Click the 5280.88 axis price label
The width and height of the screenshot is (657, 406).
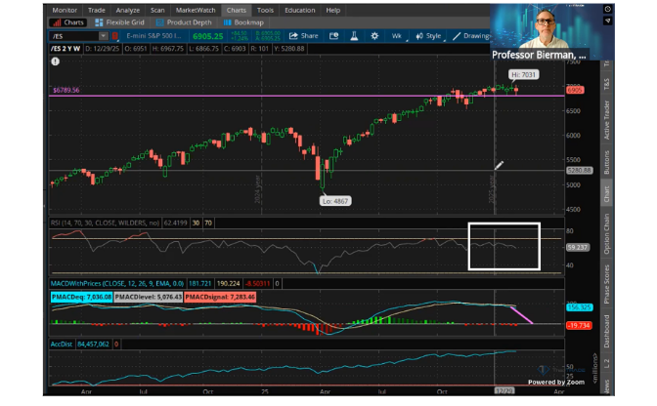(x=579, y=170)
